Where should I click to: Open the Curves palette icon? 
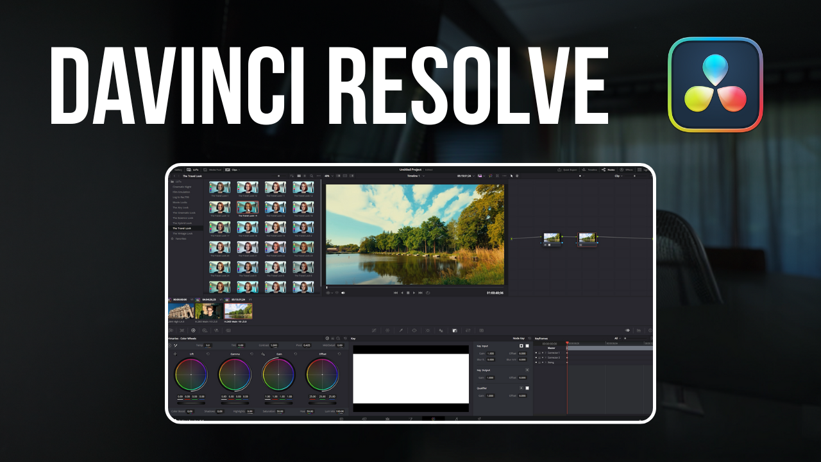click(x=374, y=330)
